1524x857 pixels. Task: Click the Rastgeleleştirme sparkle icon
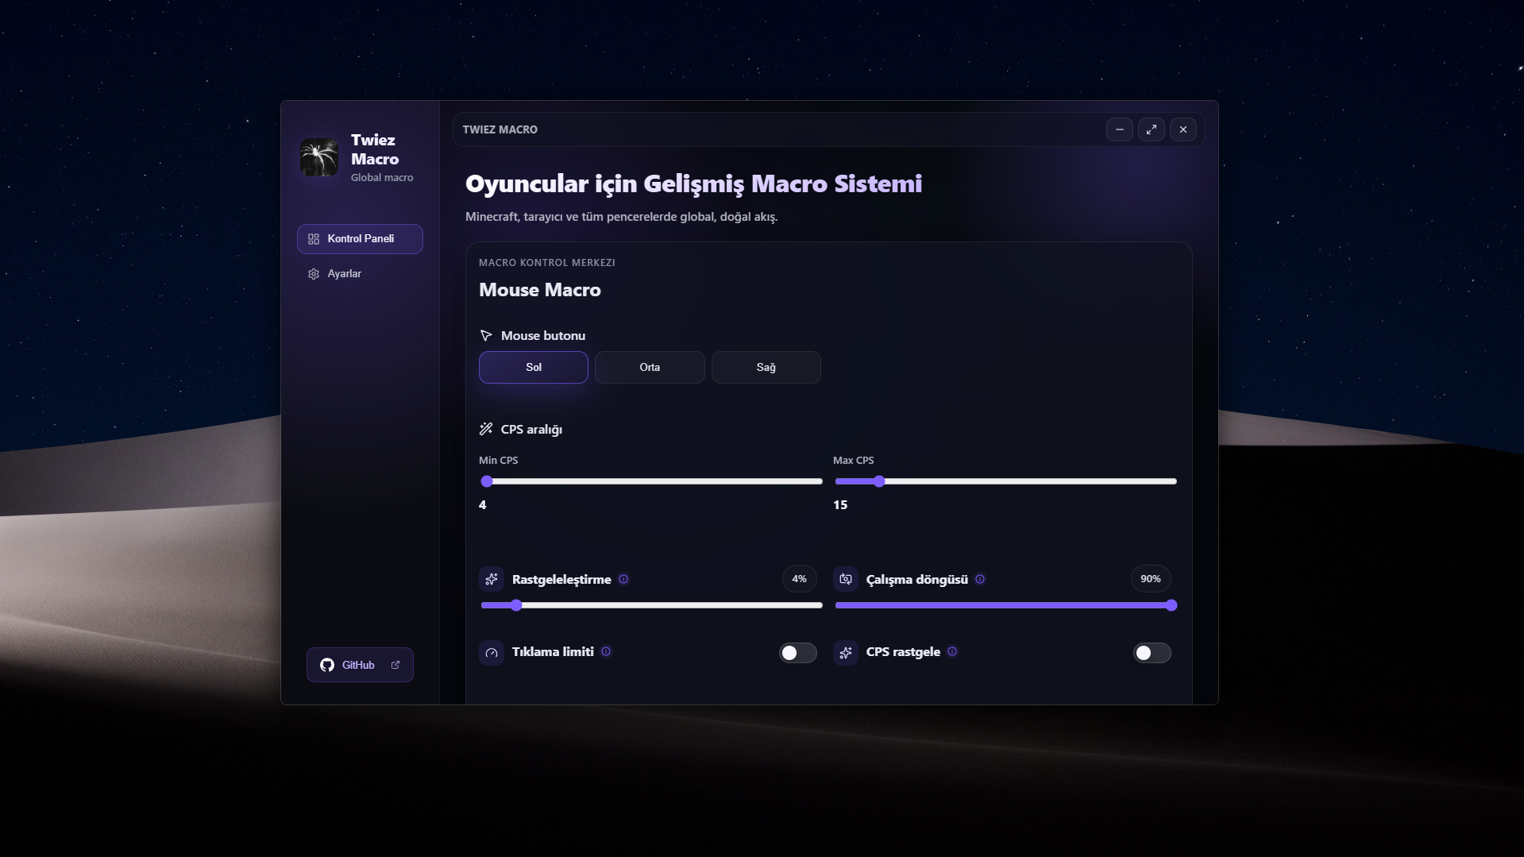492,579
